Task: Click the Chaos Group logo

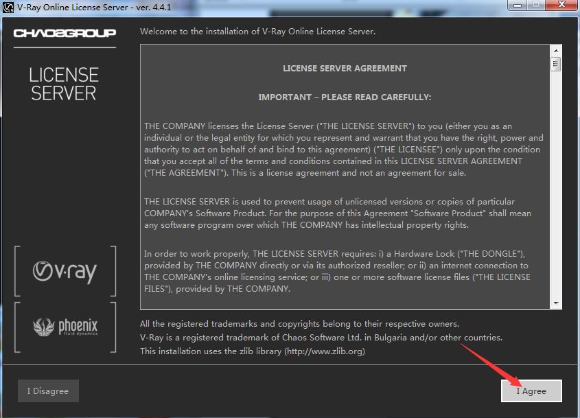Action: [65, 34]
